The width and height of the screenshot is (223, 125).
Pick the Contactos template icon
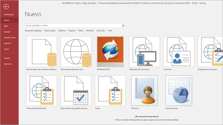pos(179,52)
